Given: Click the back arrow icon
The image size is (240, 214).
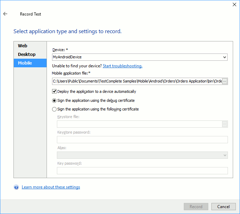Looking at the screenshot, I should [5, 14].
